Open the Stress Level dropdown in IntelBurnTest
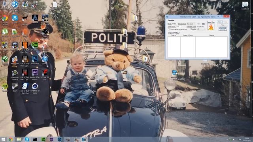Viewport: 253px width, 142px height. (x=191, y=24)
